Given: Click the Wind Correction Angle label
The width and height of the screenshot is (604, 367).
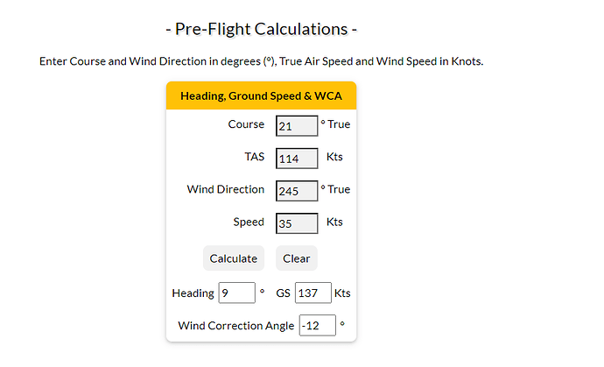Looking at the screenshot, I should tap(235, 325).
